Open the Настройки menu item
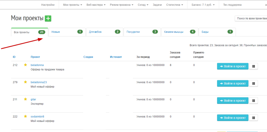 click(x=48, y=5)
